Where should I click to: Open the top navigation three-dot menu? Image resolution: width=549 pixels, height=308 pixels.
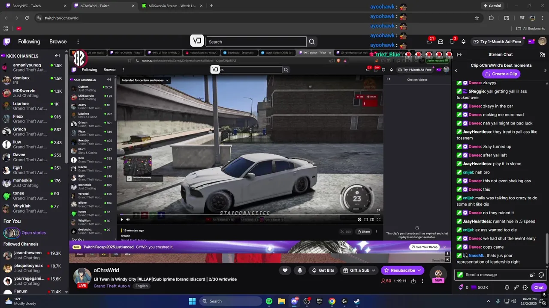[78, 41]
